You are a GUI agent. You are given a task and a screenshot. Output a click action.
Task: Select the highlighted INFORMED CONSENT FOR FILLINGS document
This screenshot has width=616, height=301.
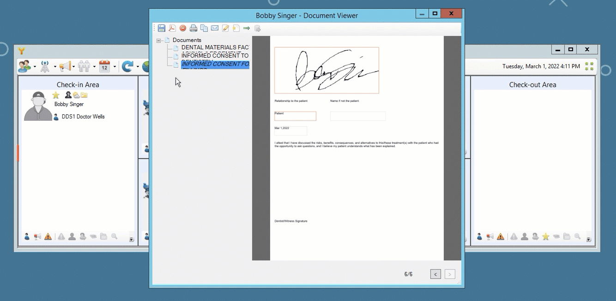(215, 64)
